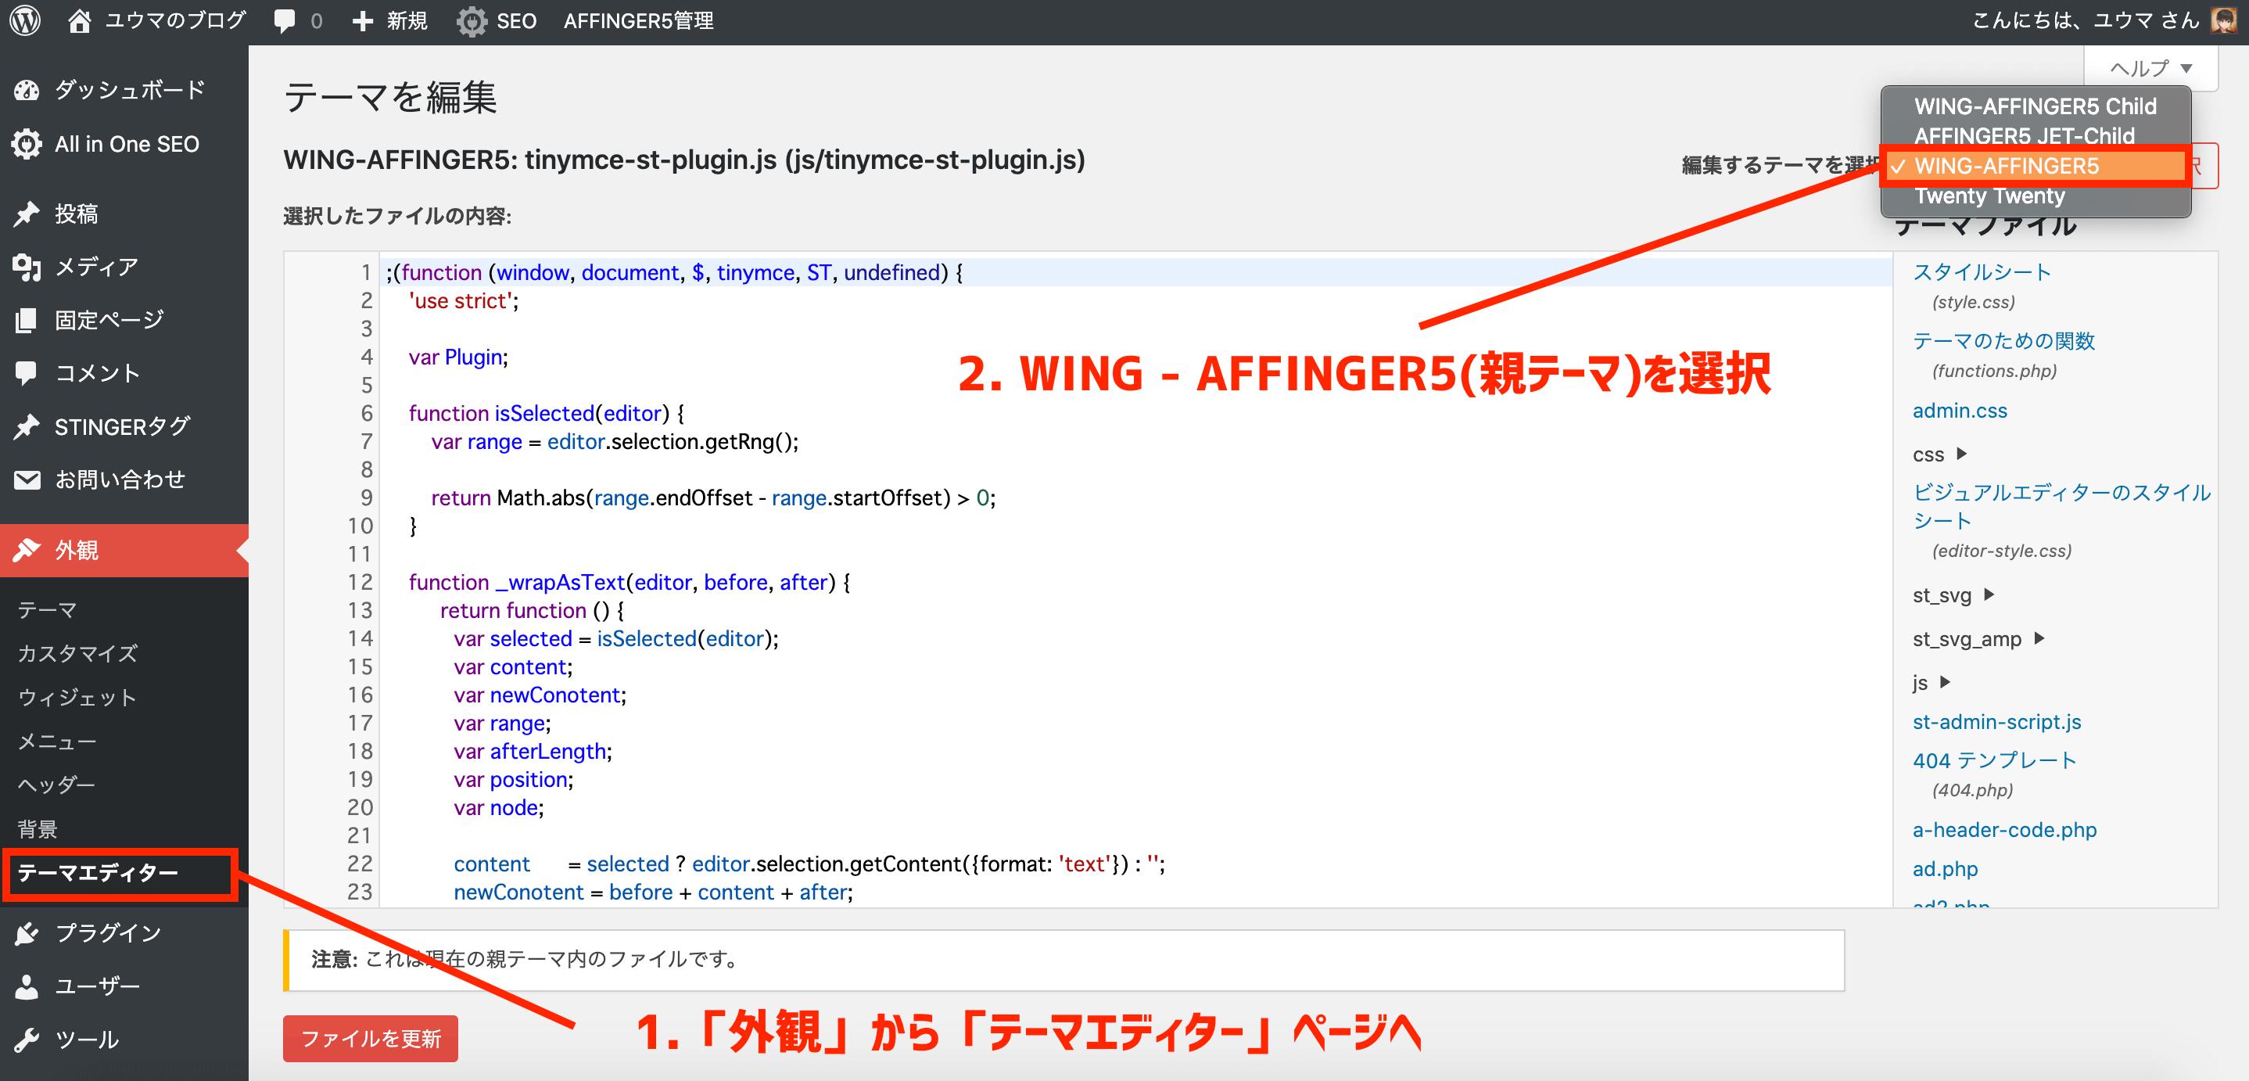Viewport: 2249px width, 1081px height.
Task: Open ビジュアルエディターのスタイルシート file
Action: pyautogui.click(x=2061, y=506)
